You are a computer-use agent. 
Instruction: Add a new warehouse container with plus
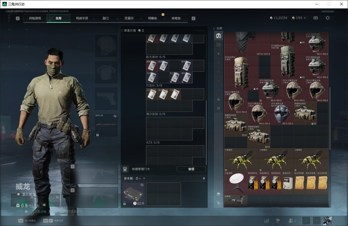219,54
